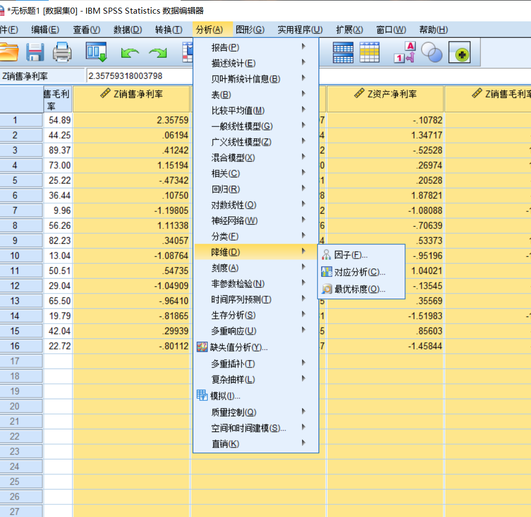The width and height of the screenshot is (531, 517).
Task: Click the yellow grid toolbar icon
Action: click(x=369, y=53)
